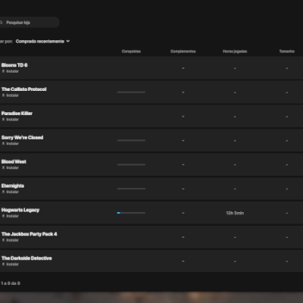Click Instalar text under Blood West
303x303 pixels.
(x=13, y=168)
